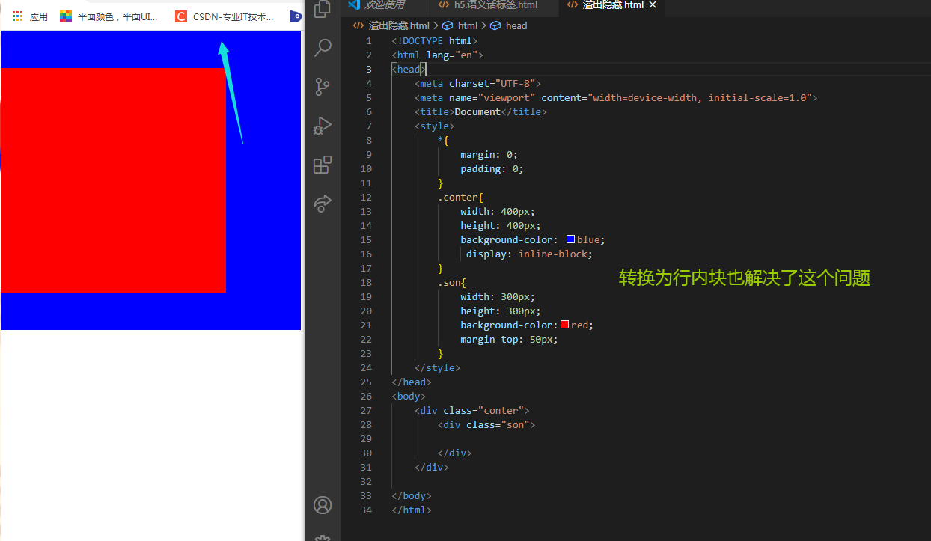This screenshot has width=931, height=541.
Task: Click the <title>Document</title> line
Action: (480, 111)
